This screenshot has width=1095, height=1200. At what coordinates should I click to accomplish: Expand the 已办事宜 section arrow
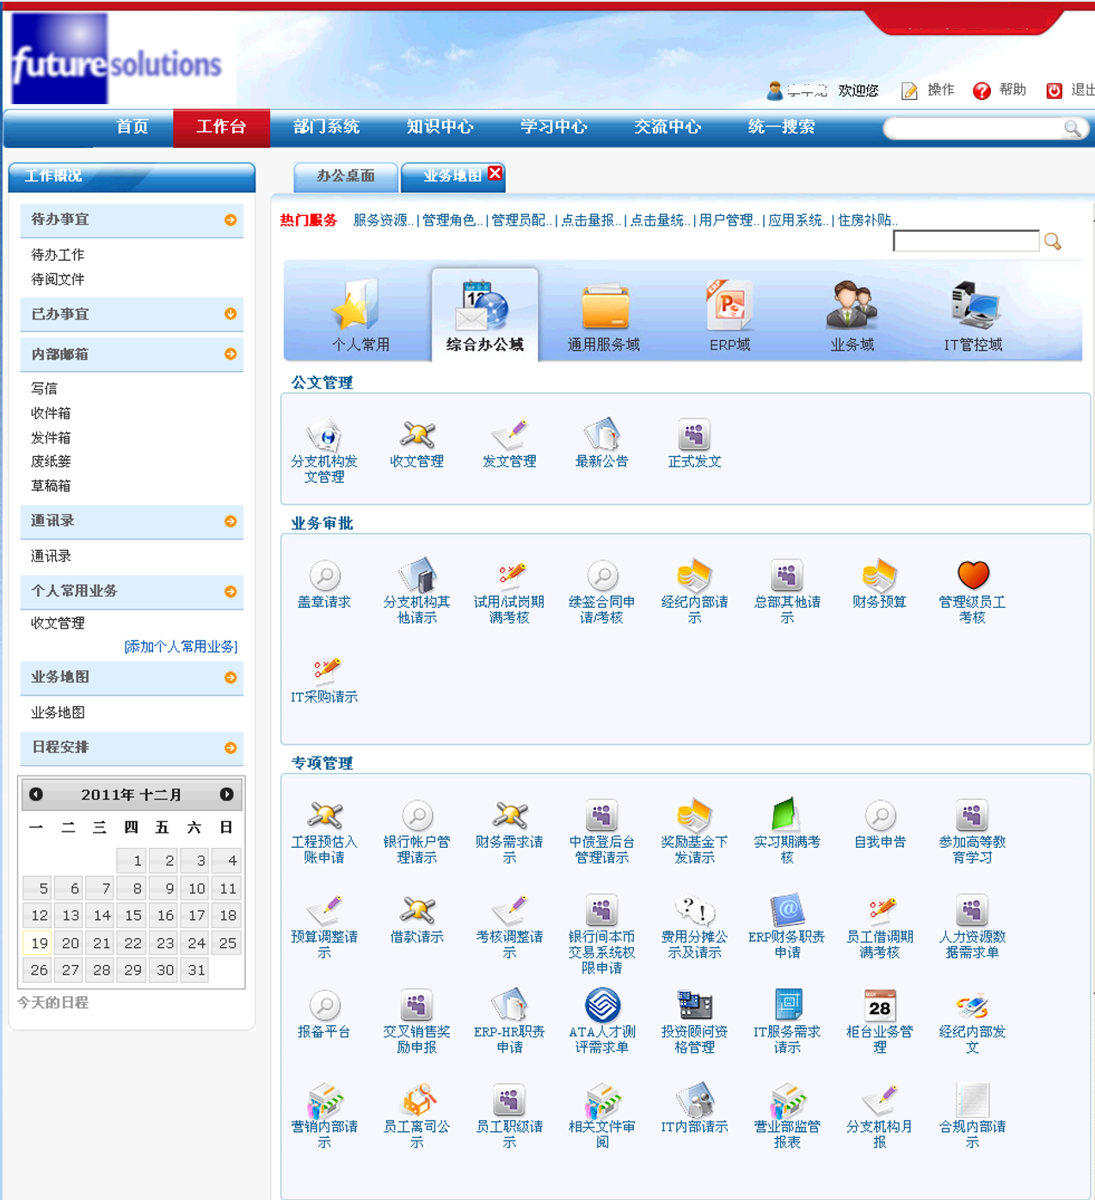(x=231, y=314)
